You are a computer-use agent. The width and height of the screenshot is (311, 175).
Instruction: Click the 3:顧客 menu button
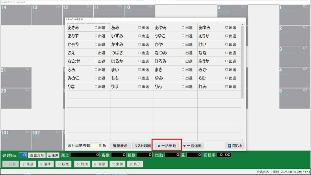click(x=45, y=164)
